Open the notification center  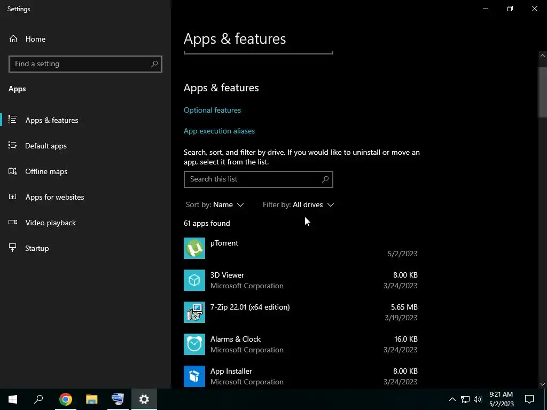tap(529, 399)
